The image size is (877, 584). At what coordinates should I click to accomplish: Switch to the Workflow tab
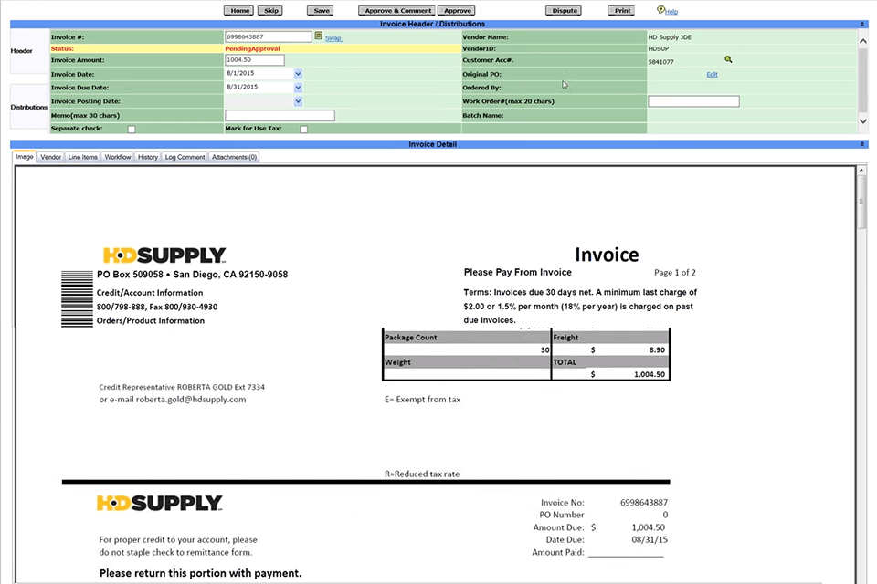click(x=118, y=157)
